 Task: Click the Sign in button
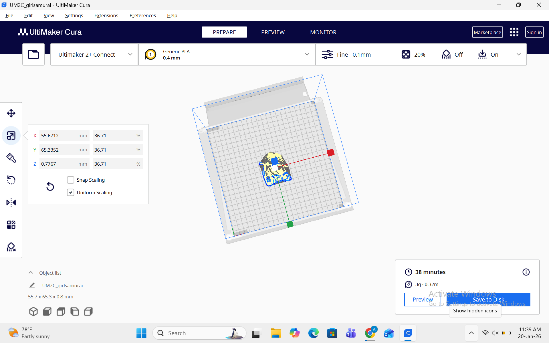[534, 32]
